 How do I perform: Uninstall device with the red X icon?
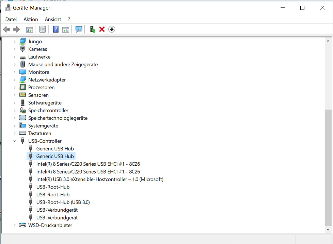coord(102,29)
